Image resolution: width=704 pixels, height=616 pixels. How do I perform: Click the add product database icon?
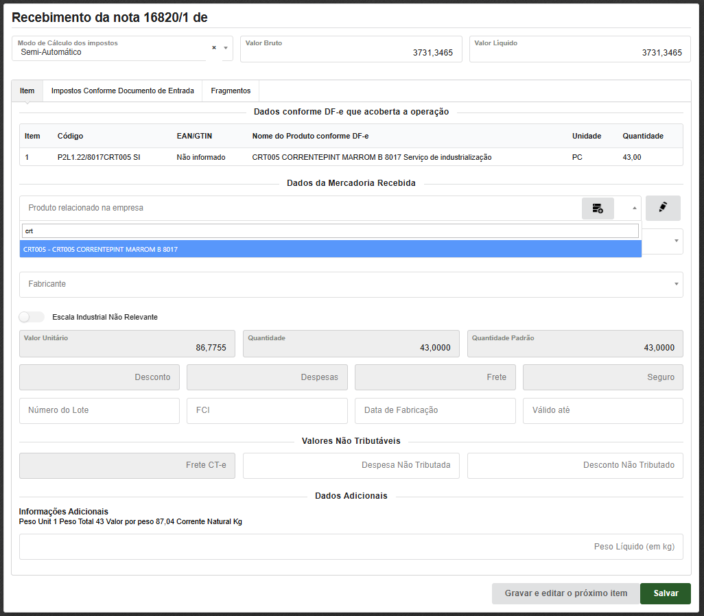tap(597, 209)
